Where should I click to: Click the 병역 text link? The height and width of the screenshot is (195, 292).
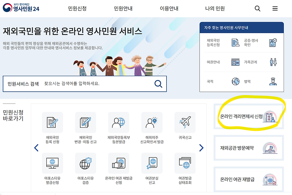(x=247, y=82)
